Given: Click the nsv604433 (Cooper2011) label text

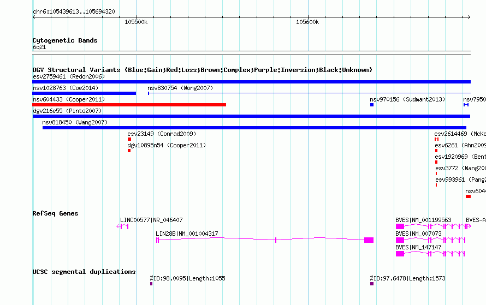Looking at the screenshot, I should 69,99.
